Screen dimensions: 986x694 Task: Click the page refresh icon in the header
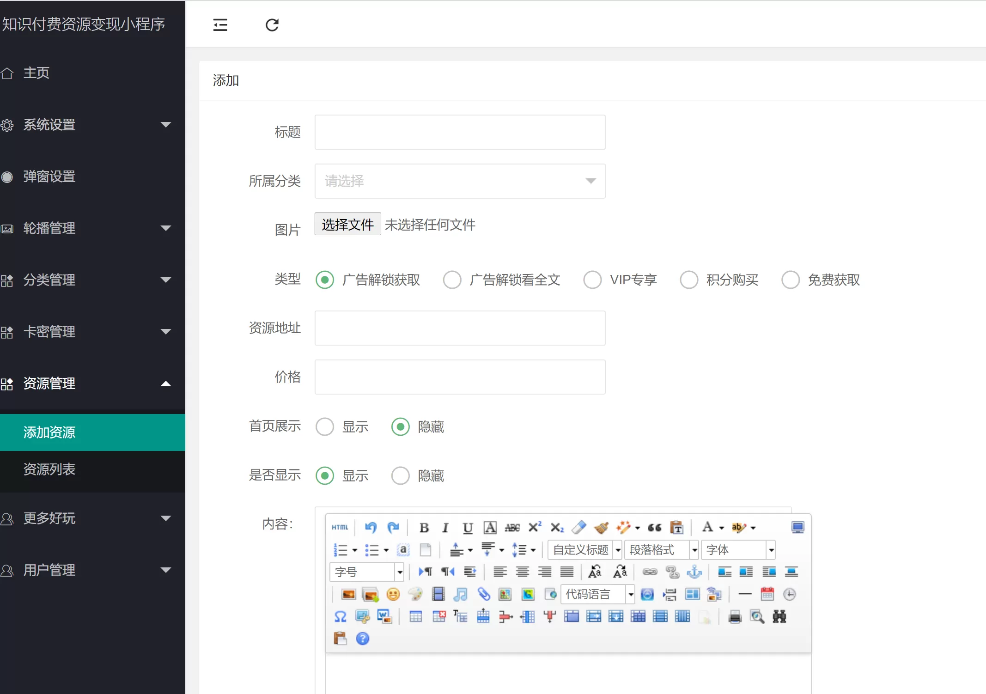pos(272,25)
